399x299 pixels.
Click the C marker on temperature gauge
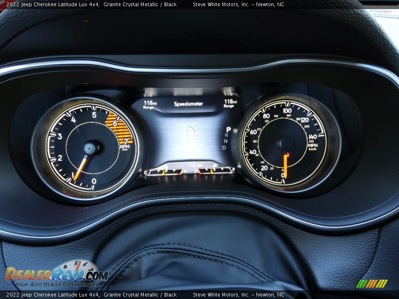click(146, 173)
